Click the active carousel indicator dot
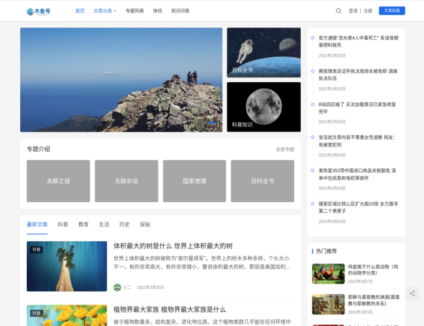The height and width of the screenshot is (326, 424). (212, 123)
